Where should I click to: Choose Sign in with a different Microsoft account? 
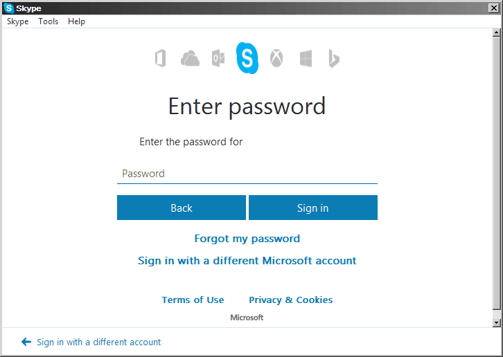pos(247,261)
